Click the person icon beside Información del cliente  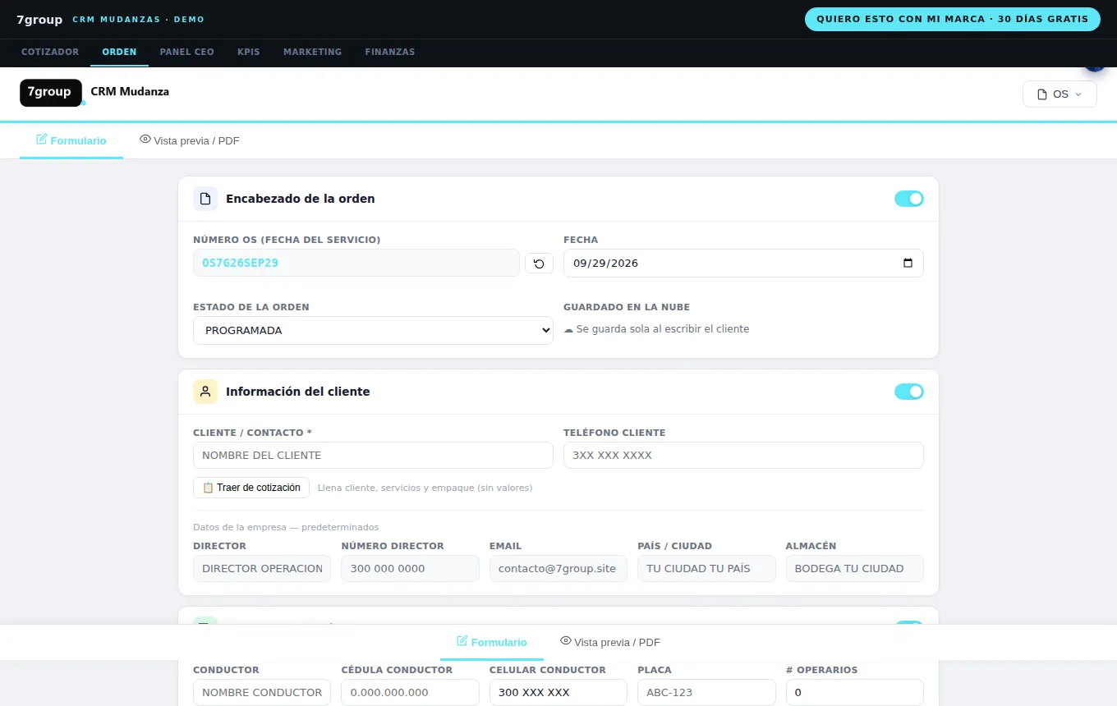[x=205, y=392]
